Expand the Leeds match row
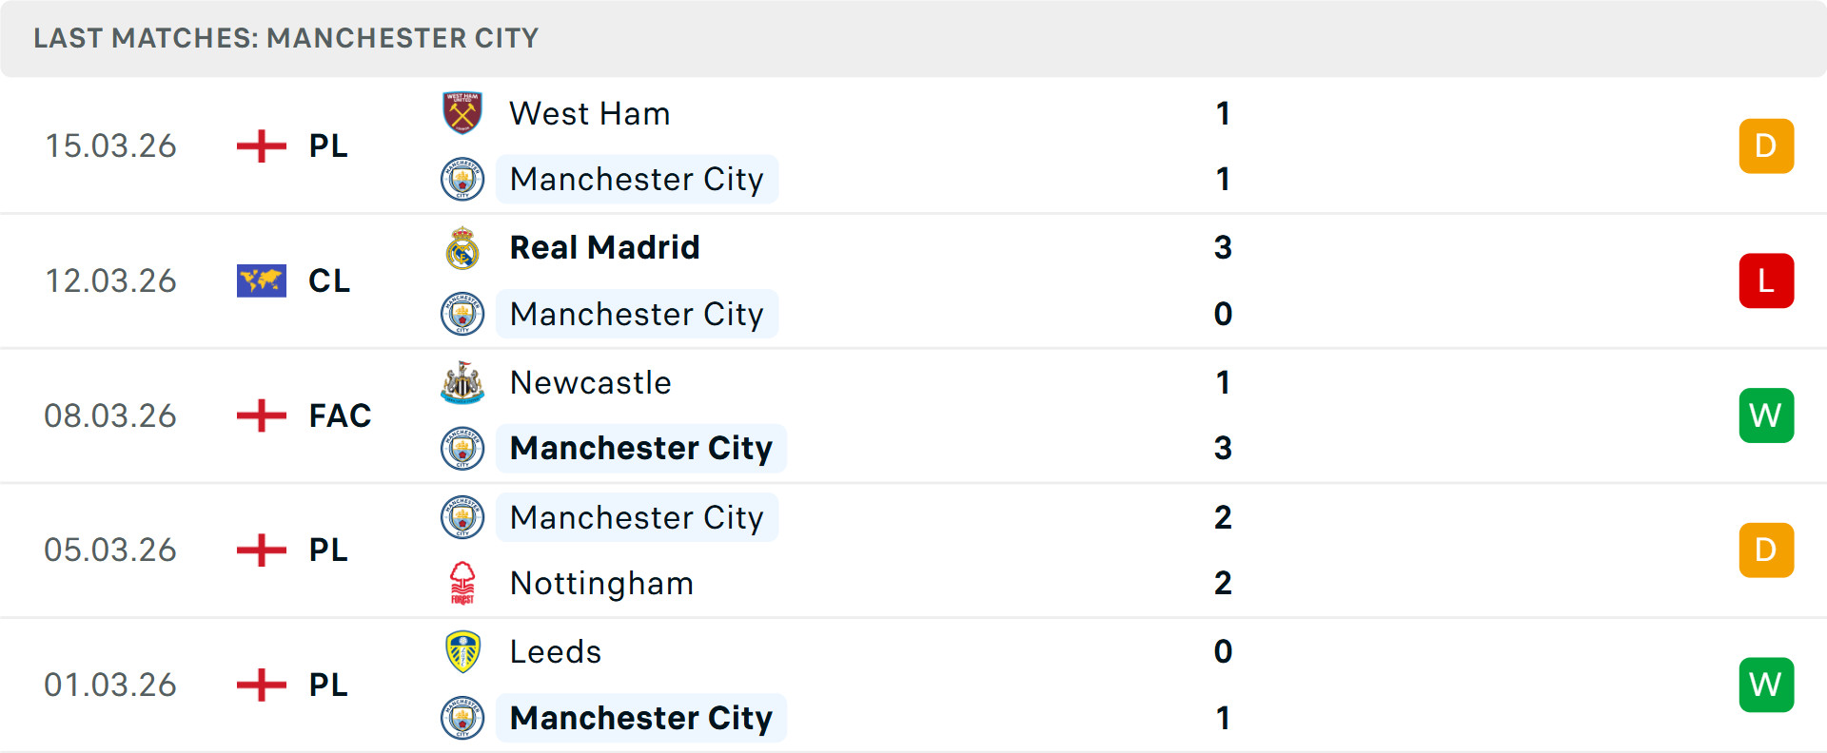 913,685
